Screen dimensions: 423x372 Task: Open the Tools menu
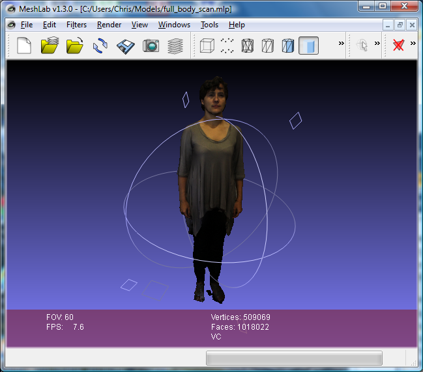(x=209, y=25)
